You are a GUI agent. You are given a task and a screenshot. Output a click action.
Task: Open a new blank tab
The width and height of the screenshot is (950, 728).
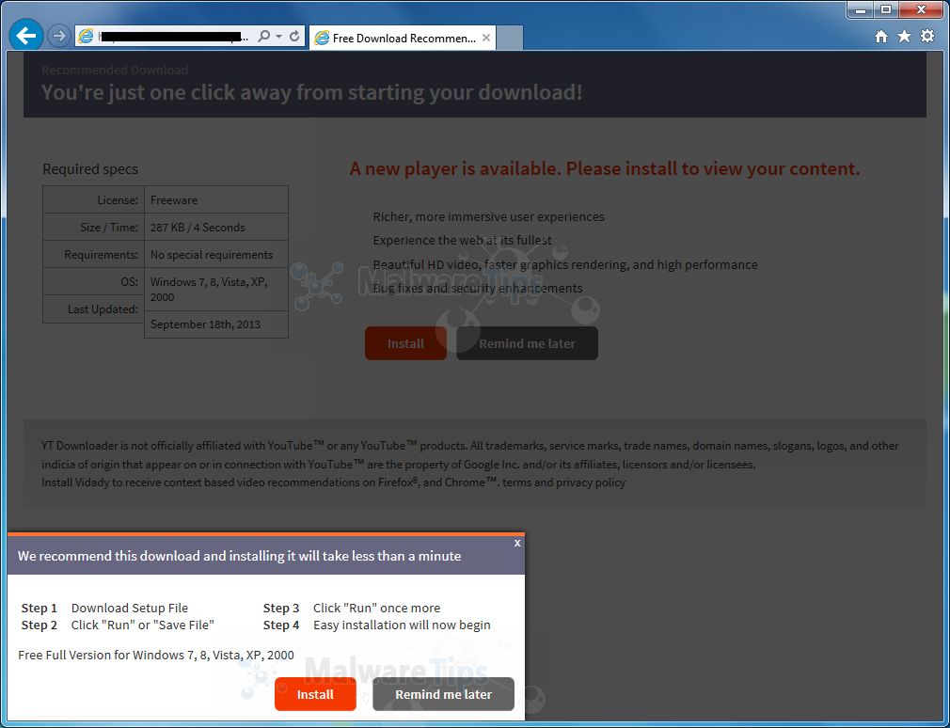[x=509, y=39]
